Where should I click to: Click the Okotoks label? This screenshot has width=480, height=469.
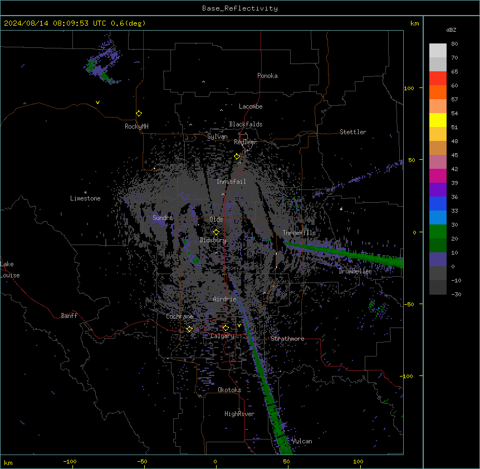coord(229,390)
